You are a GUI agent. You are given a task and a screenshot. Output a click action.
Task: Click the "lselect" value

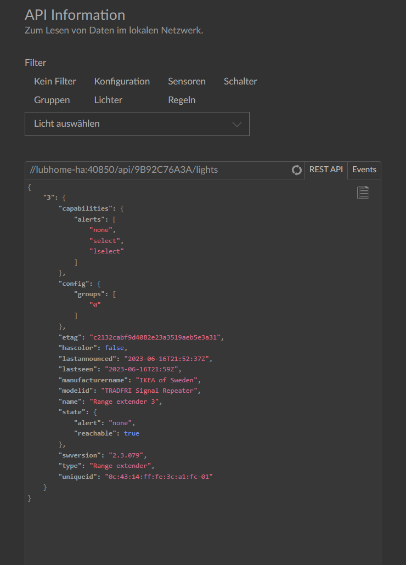pos(106,252)
